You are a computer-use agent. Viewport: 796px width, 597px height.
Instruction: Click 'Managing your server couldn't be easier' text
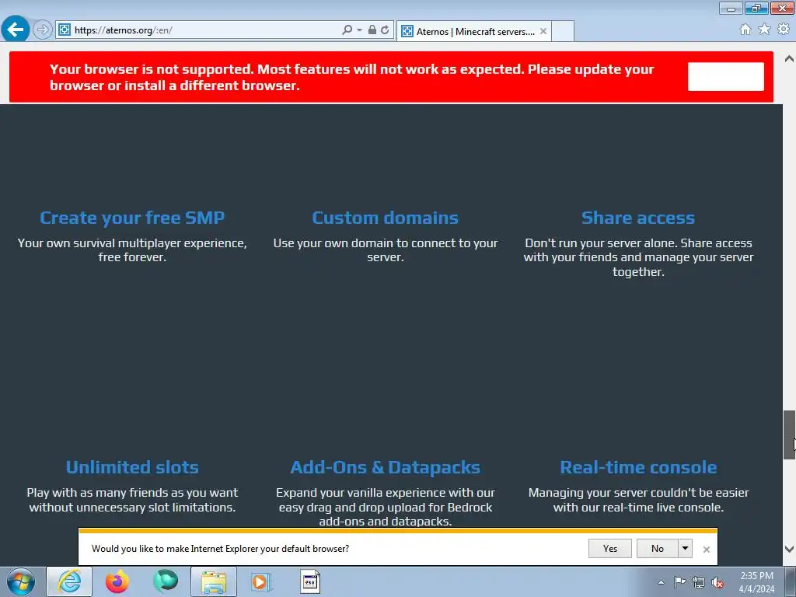click(638, 500)
